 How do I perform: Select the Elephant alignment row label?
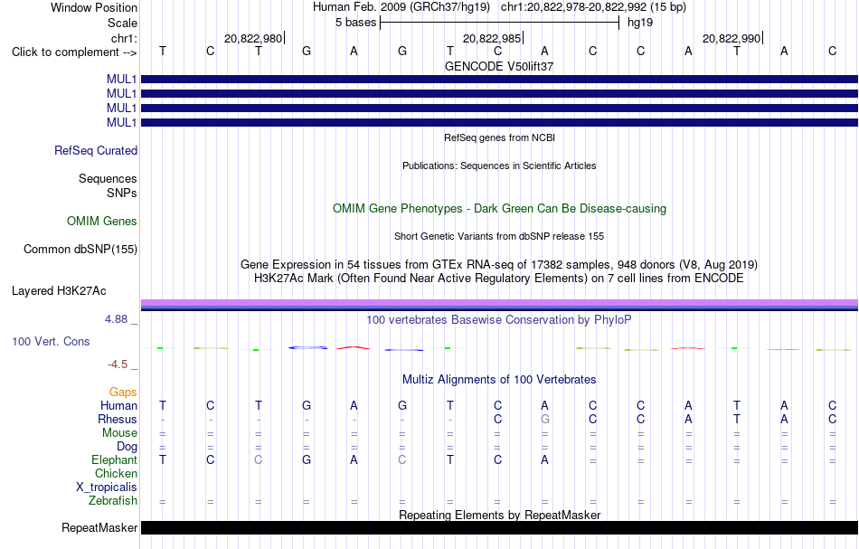[x=115, y=460]
